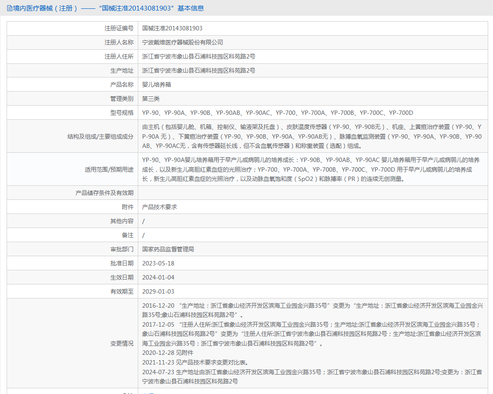Select the value 第三类
This screenshot has height=394, width=493.
coord(151,99)
